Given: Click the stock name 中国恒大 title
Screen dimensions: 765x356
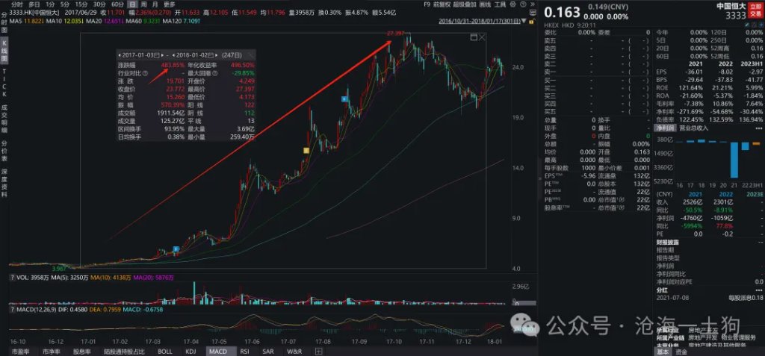Looking at the screenshot, I should point(731,6).
